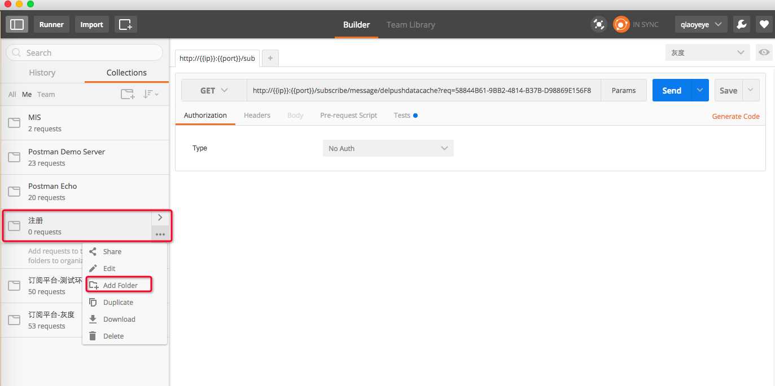Click environment quick look eye icon
The width and height of the screenshot is (775, 386).
point(764,52)
